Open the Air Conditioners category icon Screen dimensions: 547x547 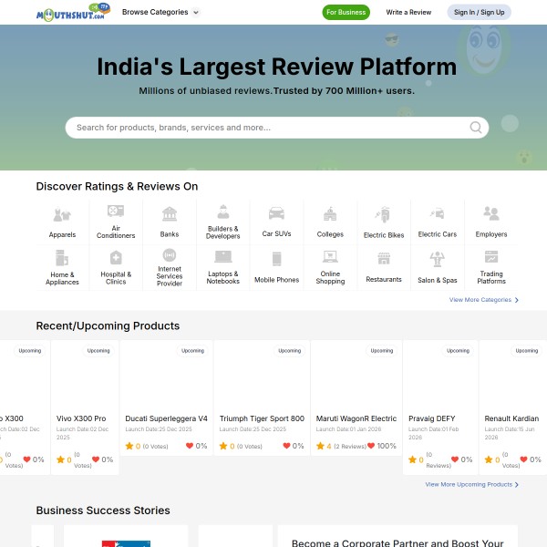[116, 212]
